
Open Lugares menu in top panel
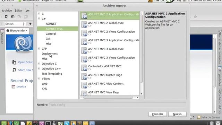[47, 1]
